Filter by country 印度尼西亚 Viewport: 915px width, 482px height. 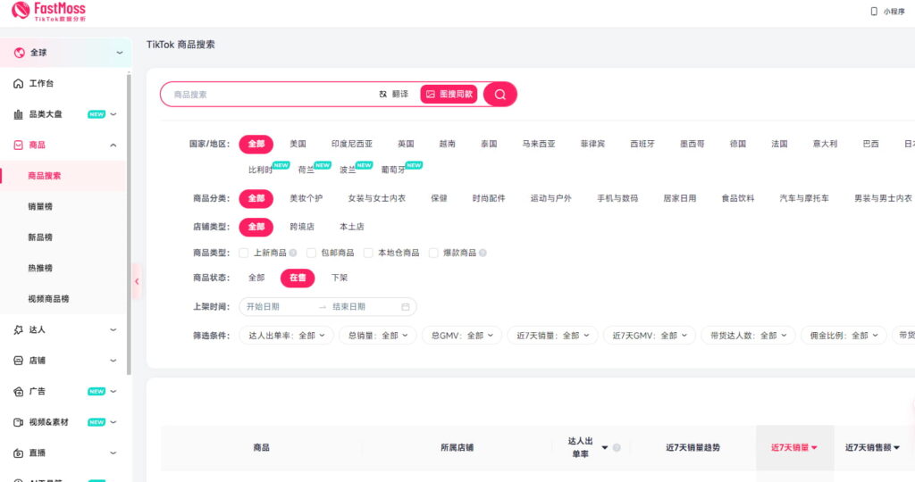pyautogui.click(x=352, y=144)
